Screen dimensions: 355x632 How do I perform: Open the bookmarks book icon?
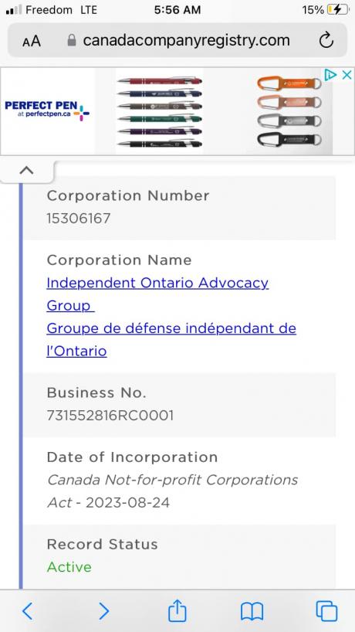coord(252,611)
